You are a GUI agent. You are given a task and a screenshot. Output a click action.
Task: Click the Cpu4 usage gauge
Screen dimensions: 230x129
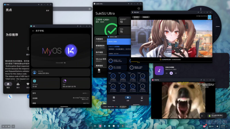coord(113,86)
